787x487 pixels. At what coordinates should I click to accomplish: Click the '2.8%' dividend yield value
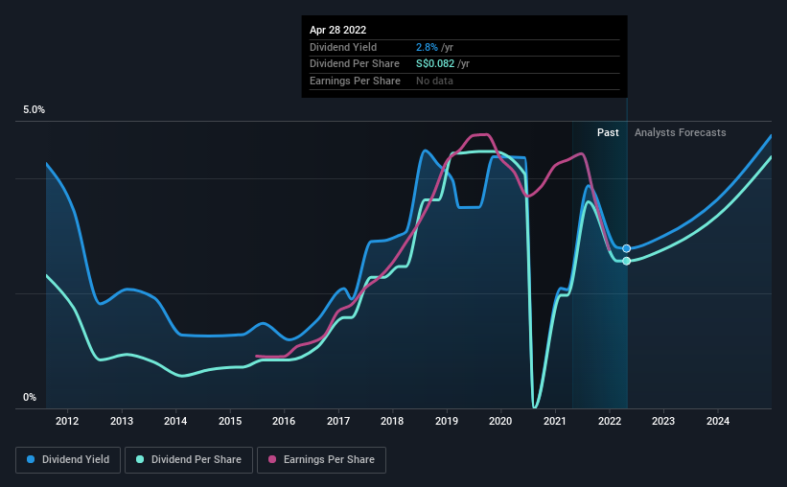click(x=427, y=47)
